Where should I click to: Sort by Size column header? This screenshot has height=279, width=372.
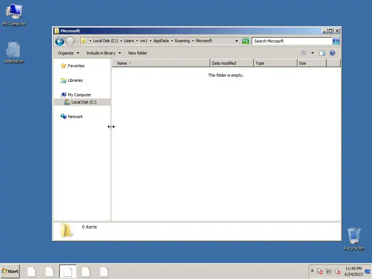click(312, 63)
